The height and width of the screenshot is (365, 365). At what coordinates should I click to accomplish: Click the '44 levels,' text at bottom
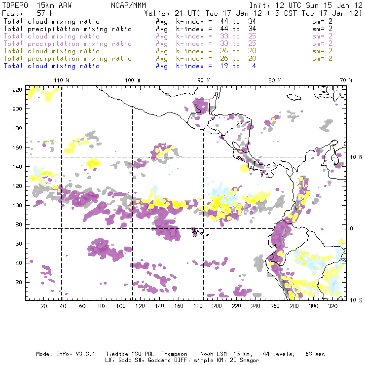click(279, 354)
